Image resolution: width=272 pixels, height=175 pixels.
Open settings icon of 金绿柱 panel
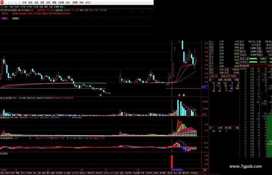coord(1,153)
